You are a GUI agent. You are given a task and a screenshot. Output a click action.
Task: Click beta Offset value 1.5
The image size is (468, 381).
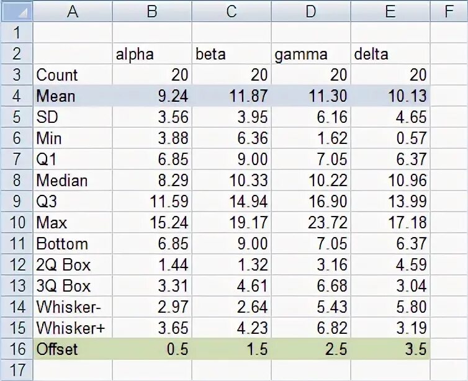[232, 349]
